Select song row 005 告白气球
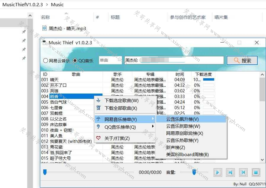The image size is (266, 188). pyautogui.click(x=67, y=102)
